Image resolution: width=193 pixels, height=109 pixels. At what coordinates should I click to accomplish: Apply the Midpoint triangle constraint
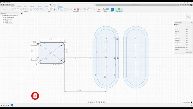pyautogui.click(x=81, y=9)
